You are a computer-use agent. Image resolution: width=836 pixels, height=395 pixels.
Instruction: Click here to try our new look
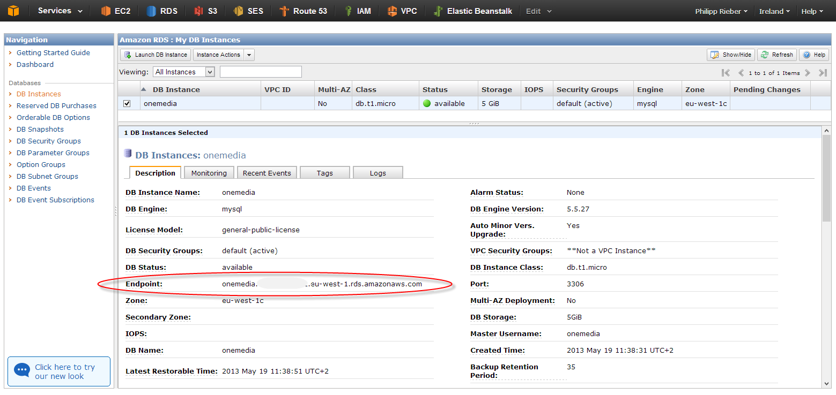[59, 371]
